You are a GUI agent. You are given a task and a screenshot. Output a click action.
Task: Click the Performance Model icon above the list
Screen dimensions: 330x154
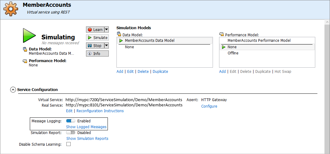222,35
